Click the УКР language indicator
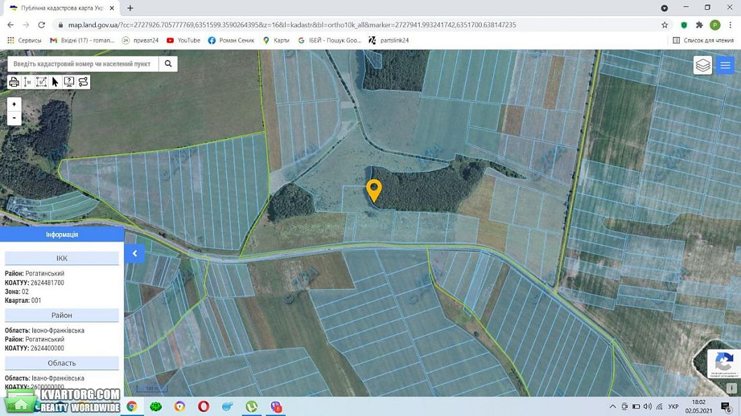This screenshot has height=416, width=741. (674, 407)
